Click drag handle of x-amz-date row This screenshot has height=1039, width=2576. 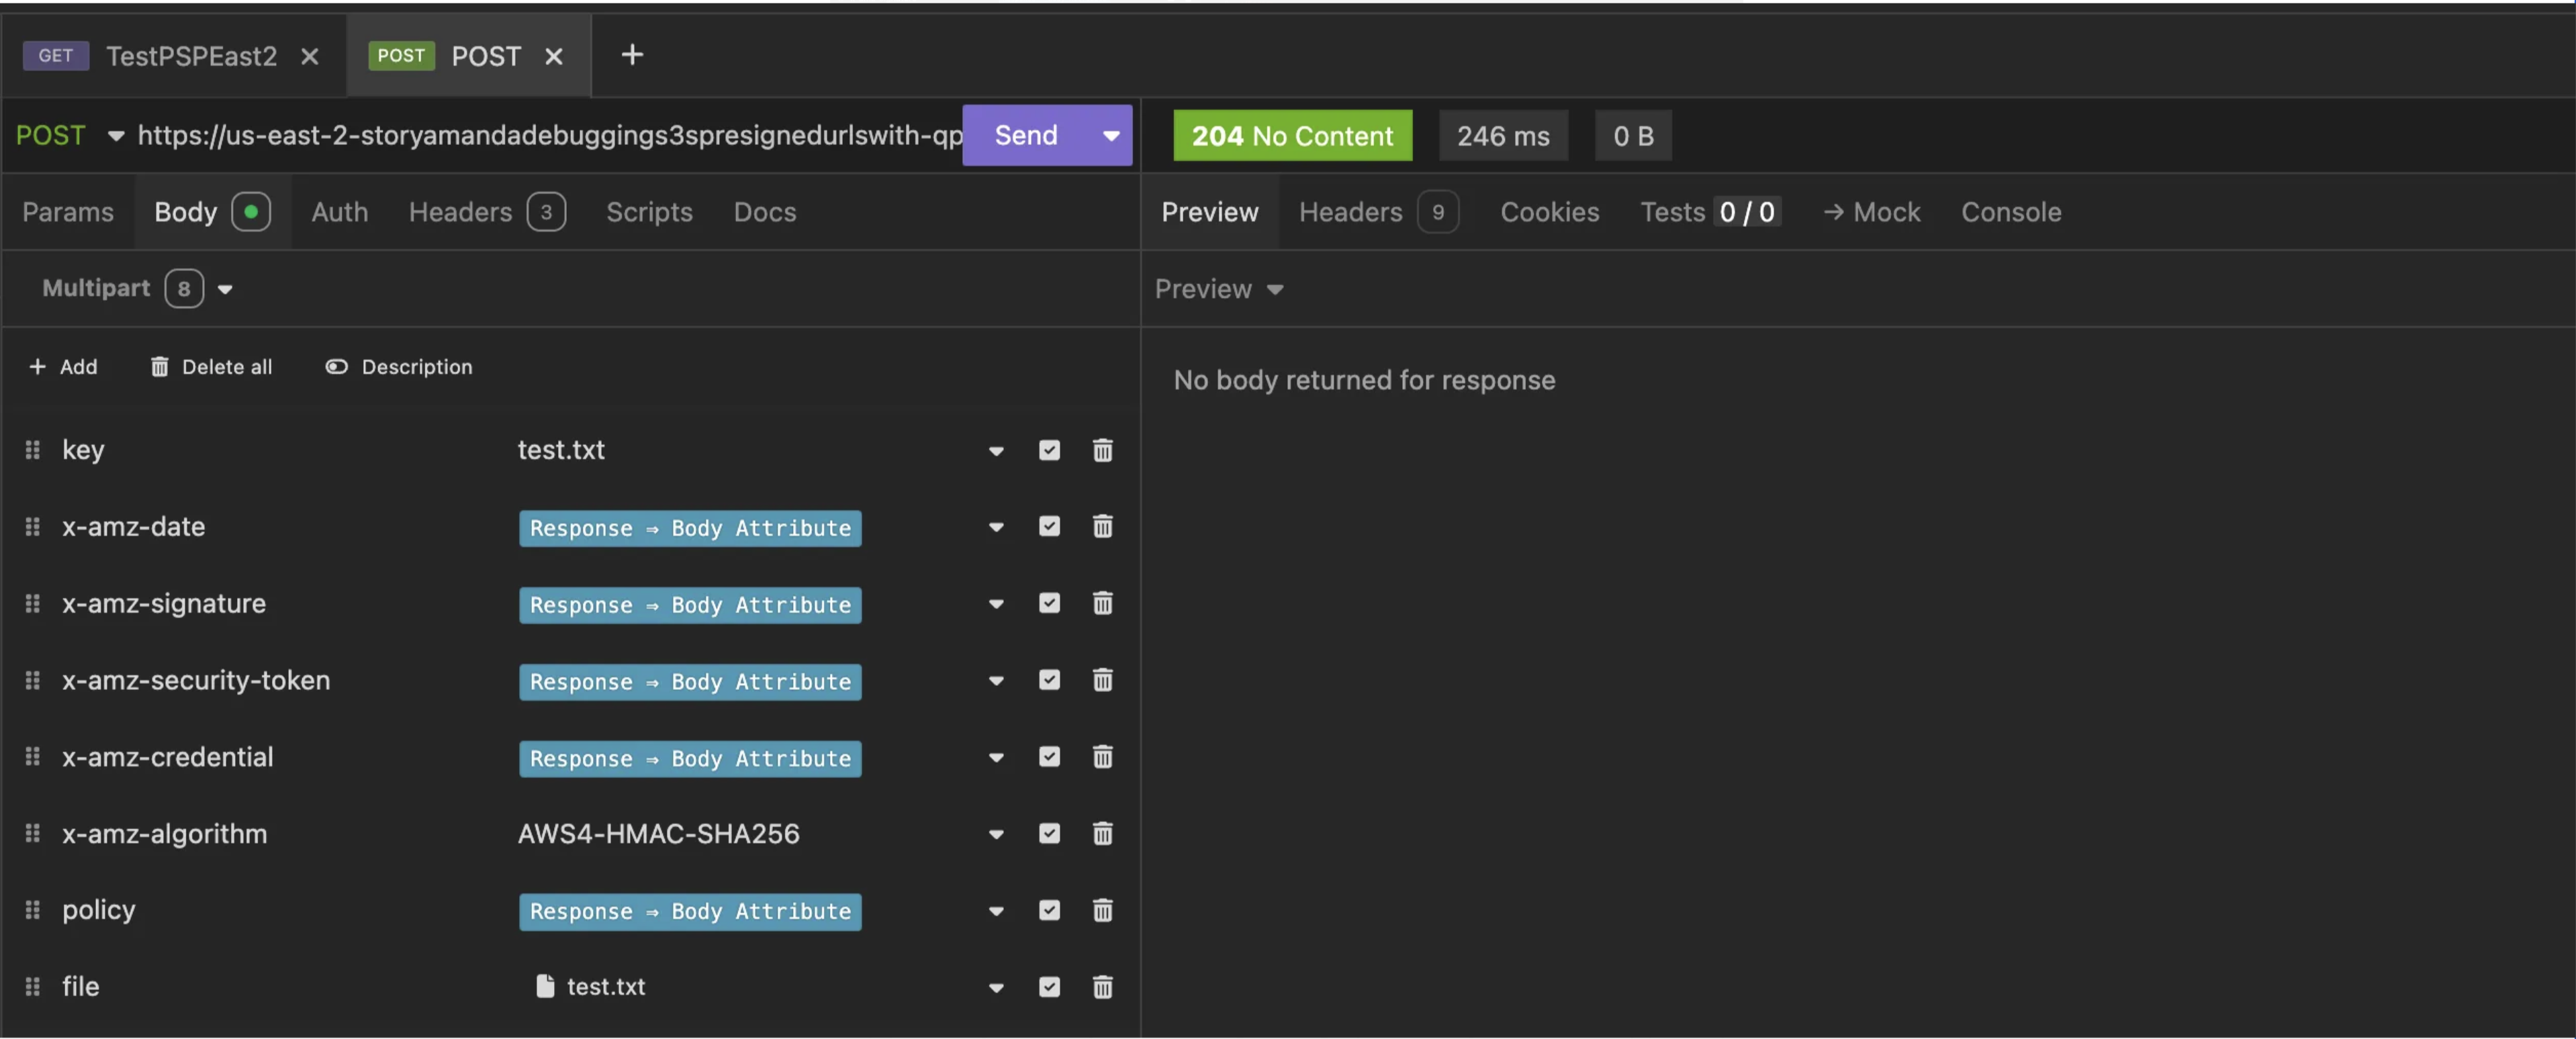click(33, 526)
